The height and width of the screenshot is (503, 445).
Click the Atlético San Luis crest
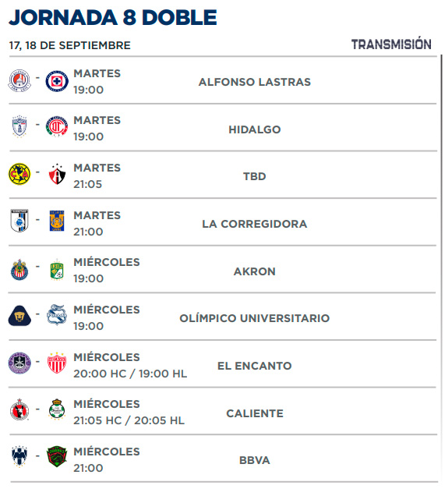(19, 80)
